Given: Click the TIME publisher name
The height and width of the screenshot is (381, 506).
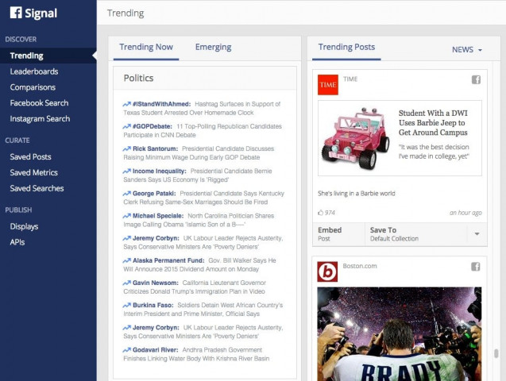Looking at the screenshot, I should click(x=350, y=79).
